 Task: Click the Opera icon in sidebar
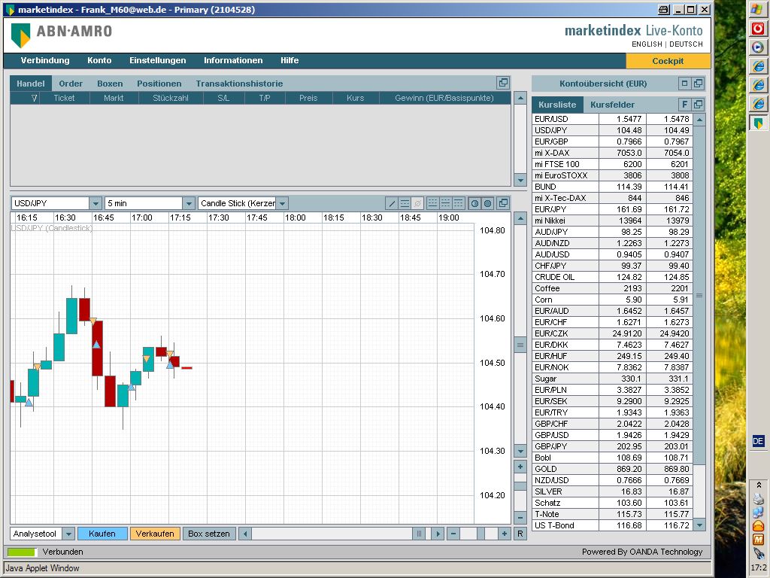[758, 29]
